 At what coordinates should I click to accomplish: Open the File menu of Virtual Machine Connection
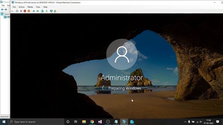click(14, 7)
